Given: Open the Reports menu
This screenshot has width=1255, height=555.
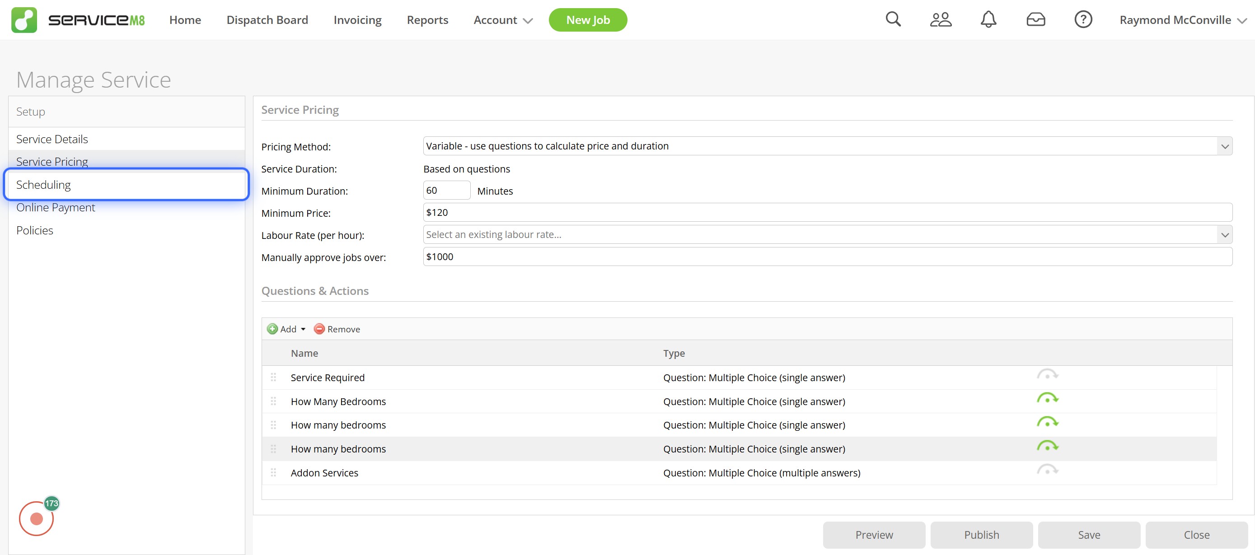Looking at the screenshot, I should (427, 20).
